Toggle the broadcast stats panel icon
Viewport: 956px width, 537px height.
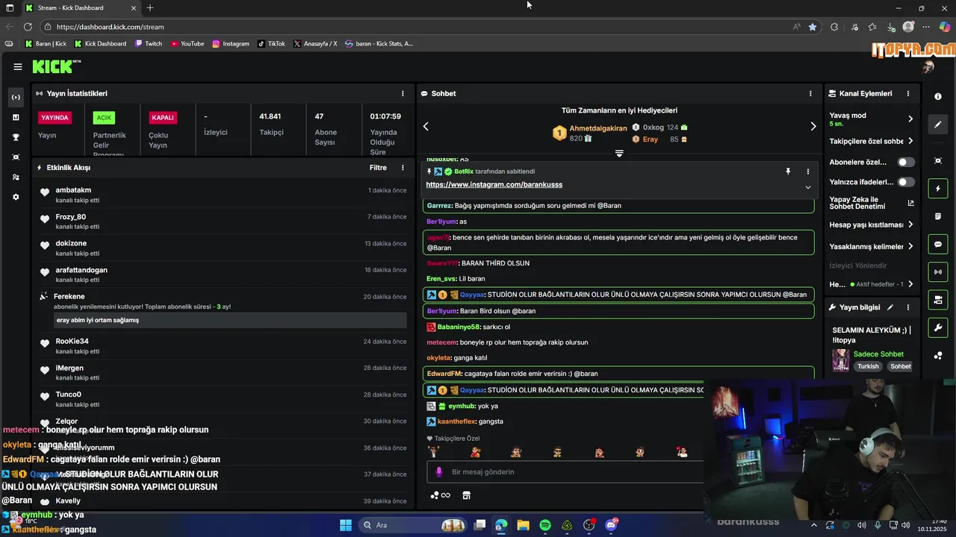coord(938,271)
